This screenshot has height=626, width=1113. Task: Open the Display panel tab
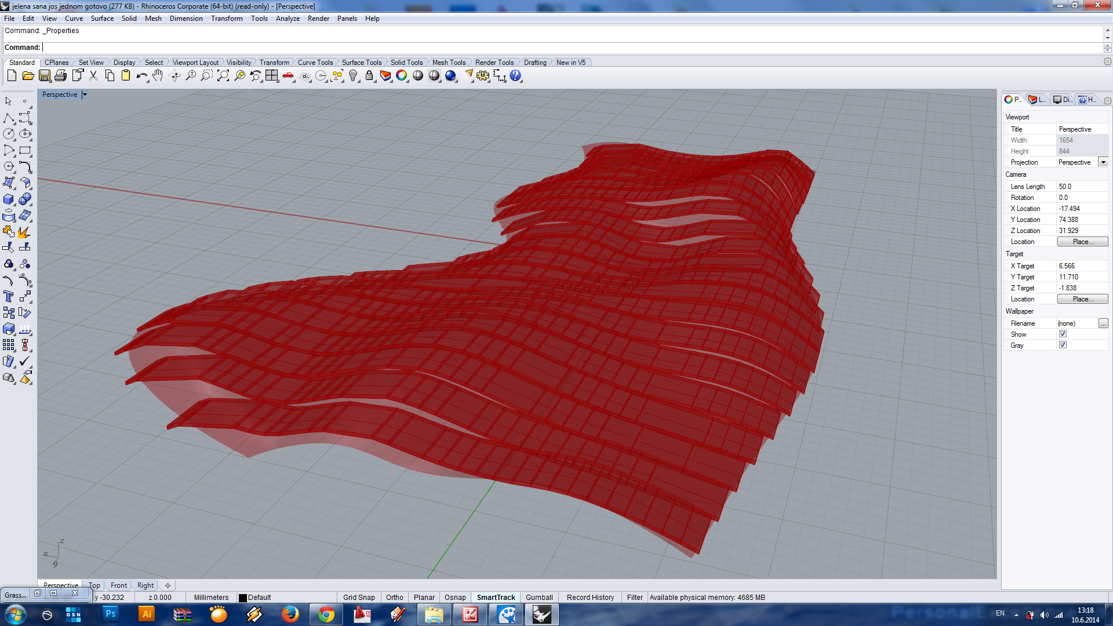pyautogui.click(x=1063, y=100)
